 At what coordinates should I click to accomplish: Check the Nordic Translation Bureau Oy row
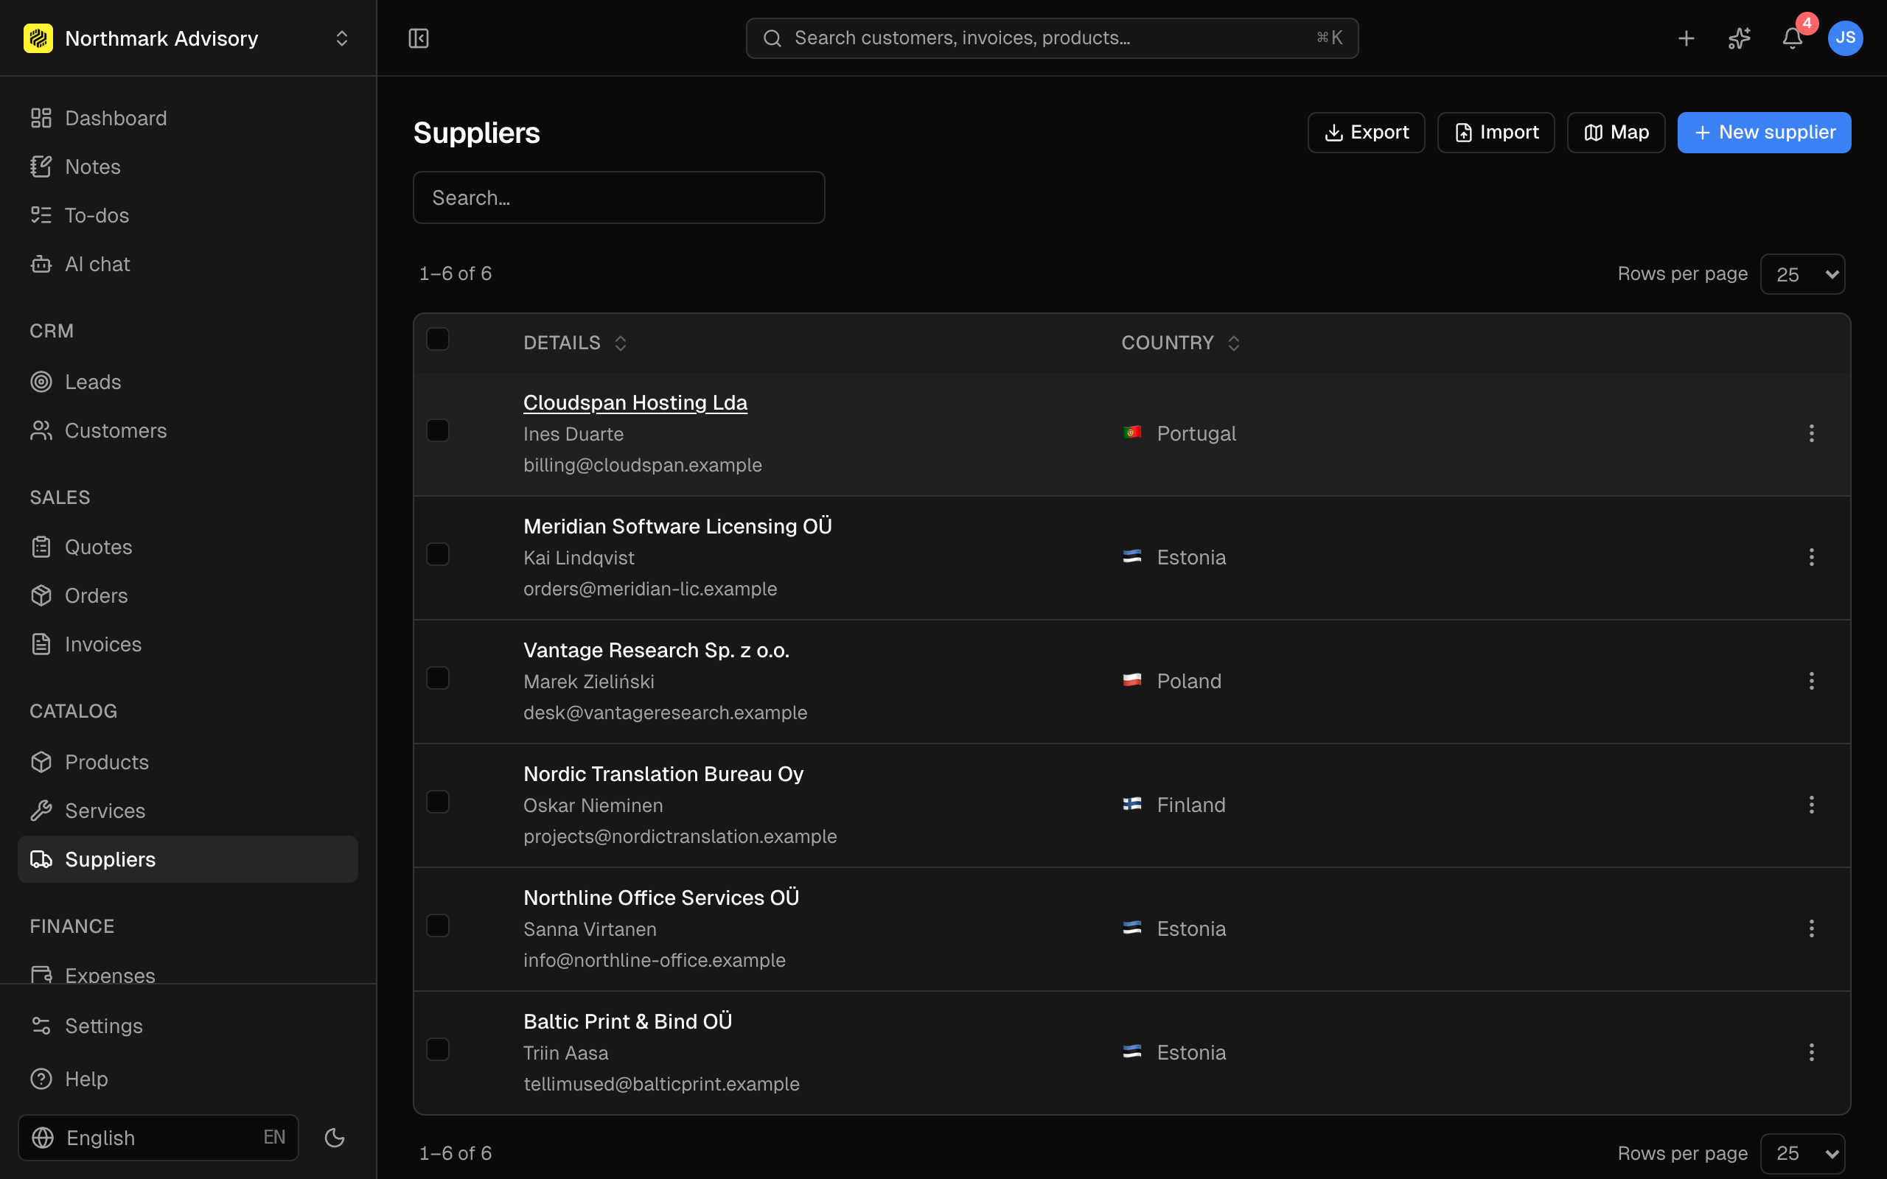coord(437,802)
